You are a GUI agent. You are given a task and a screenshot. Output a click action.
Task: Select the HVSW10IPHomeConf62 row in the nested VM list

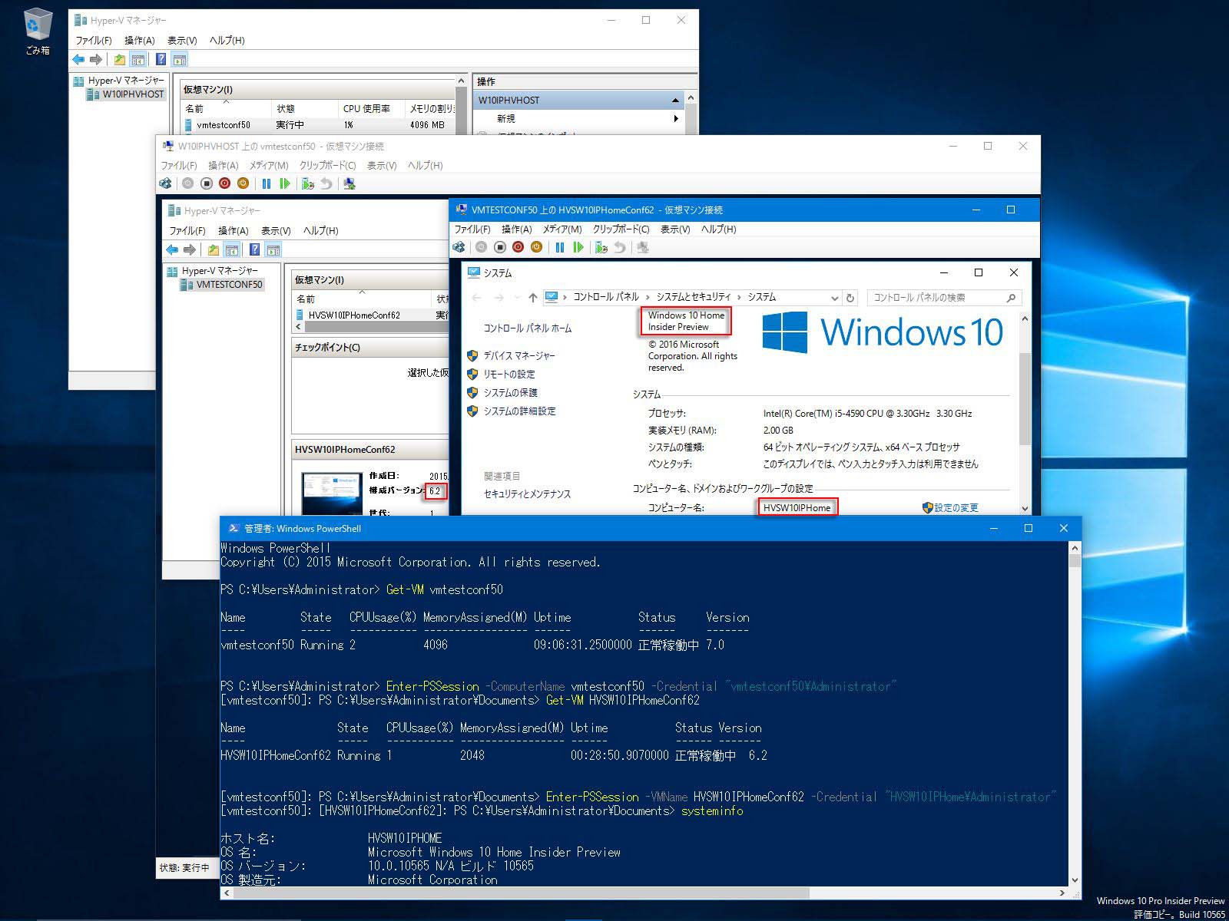click(371, 315)
